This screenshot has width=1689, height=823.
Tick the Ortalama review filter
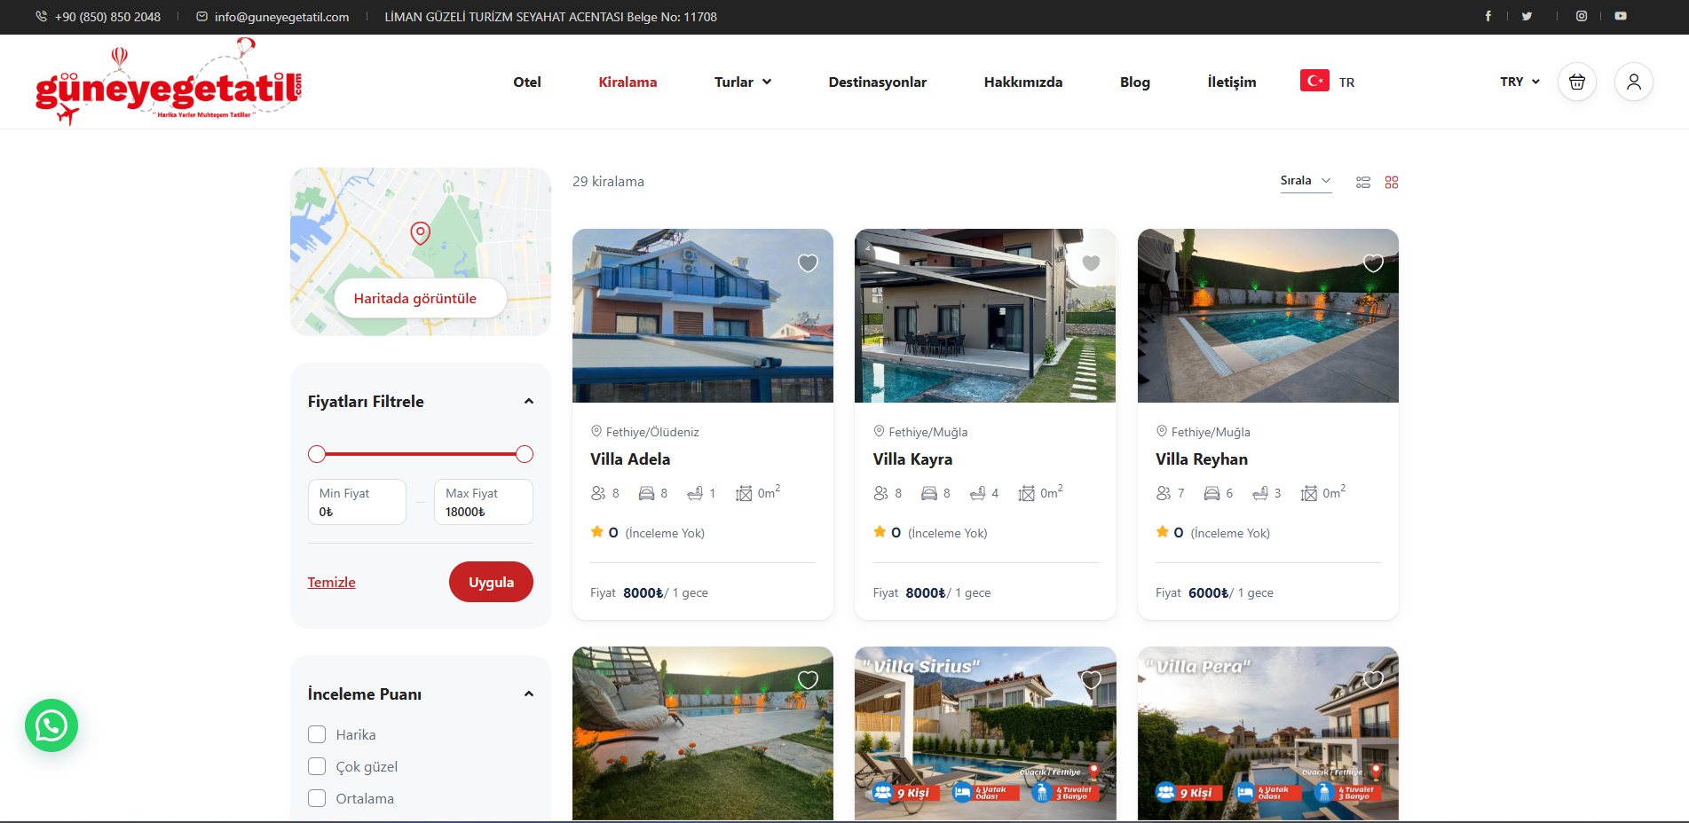tap(317, 798)
